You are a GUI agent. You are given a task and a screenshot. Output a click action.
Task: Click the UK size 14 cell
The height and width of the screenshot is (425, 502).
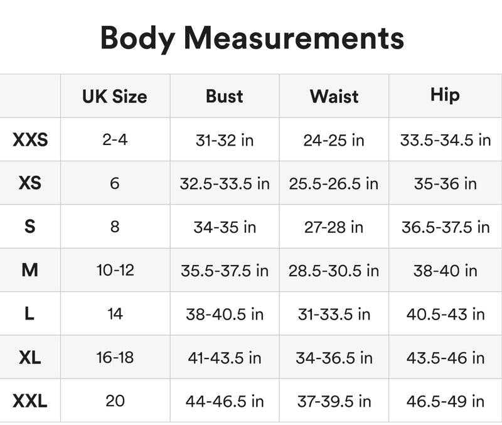point(115,313)
